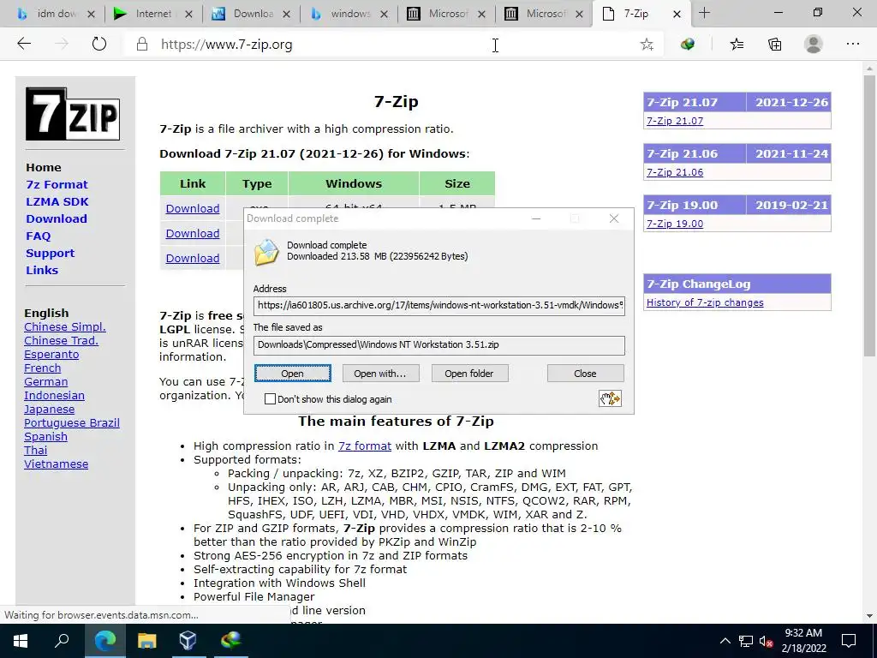This screenshot has height=658, width=877.
Task: Click the dialog's Close button
Action: click(585, 374)
